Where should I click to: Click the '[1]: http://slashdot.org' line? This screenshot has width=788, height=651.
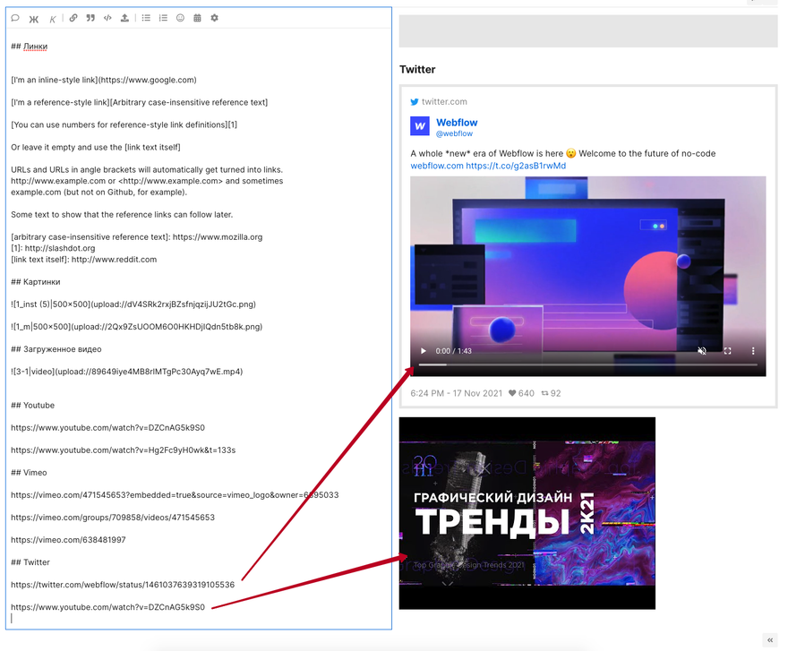[x=53, y=248]
